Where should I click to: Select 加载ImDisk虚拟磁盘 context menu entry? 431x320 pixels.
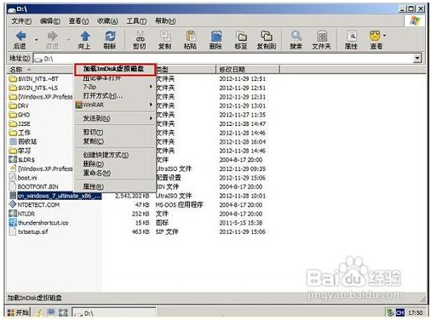(x=115, y=69)
